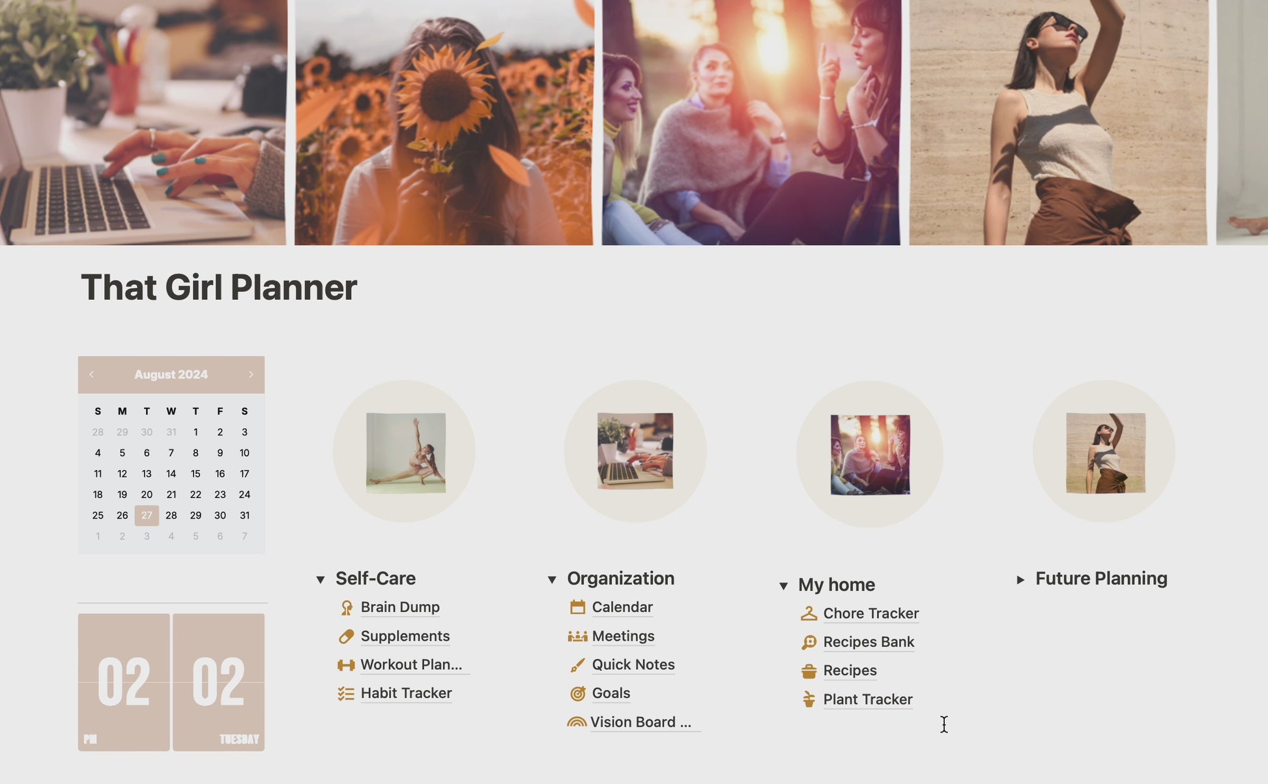Open the Brain Dump page icon
The width and height of the screenshot is (1268, 784).
click(347, 608)
